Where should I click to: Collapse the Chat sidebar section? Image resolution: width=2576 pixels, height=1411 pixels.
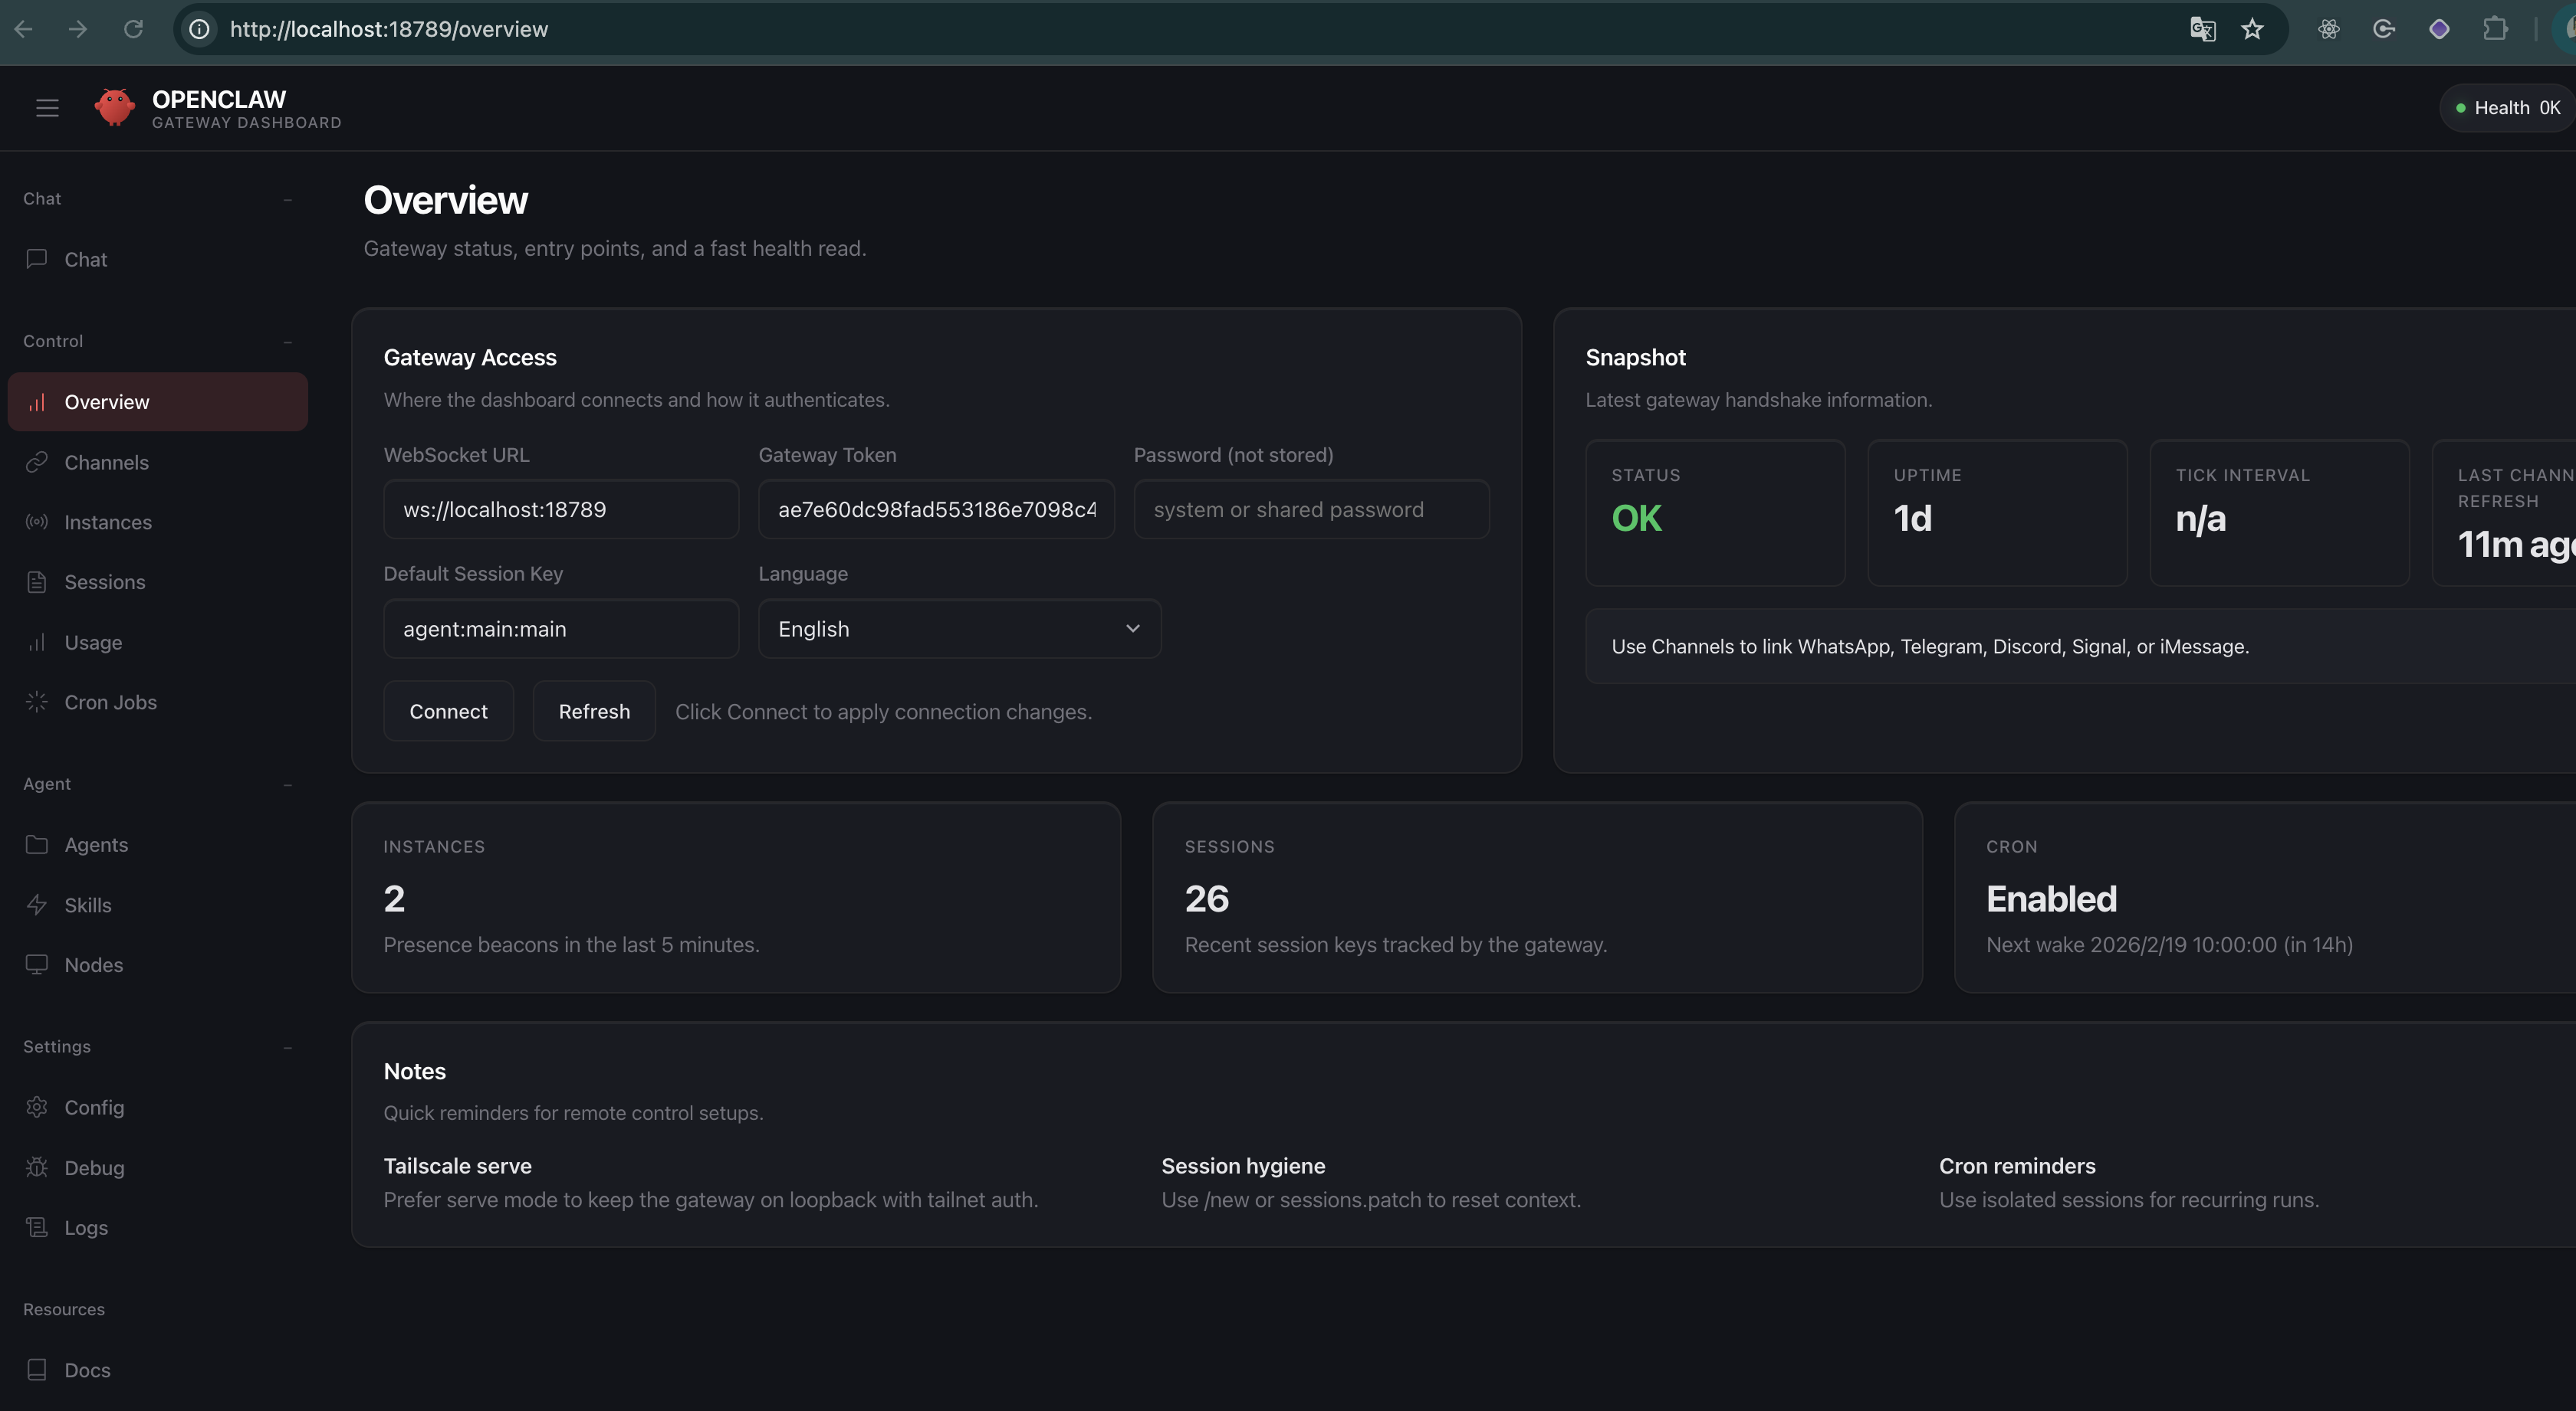click(288, 199)
